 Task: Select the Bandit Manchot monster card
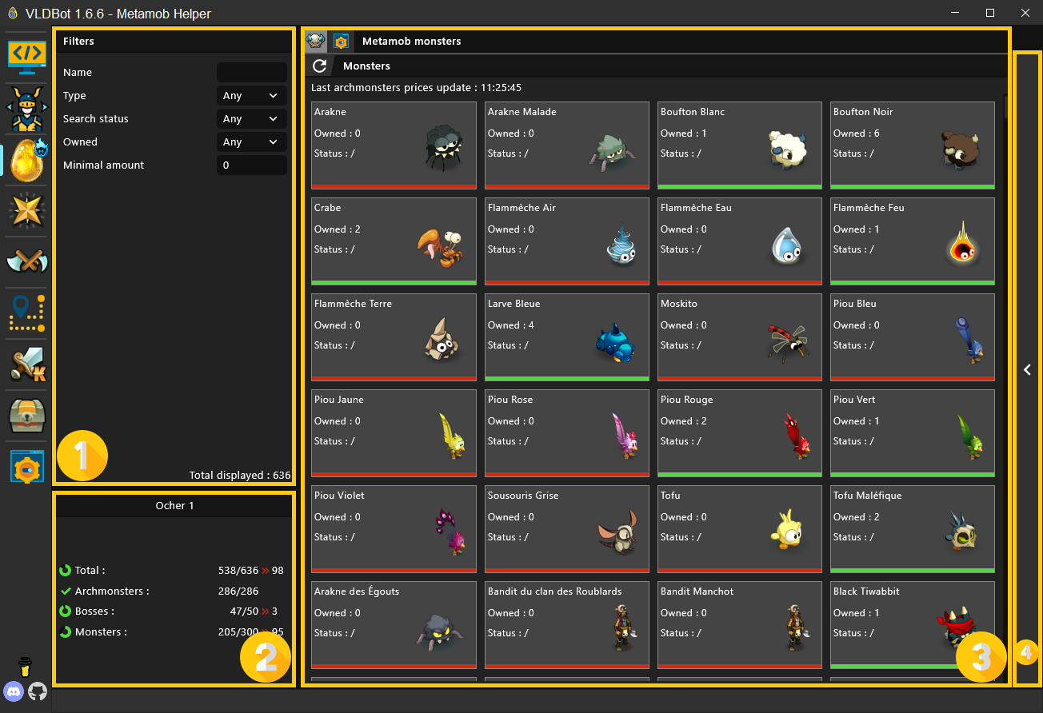pyautogui.click(x=740, y=624)
